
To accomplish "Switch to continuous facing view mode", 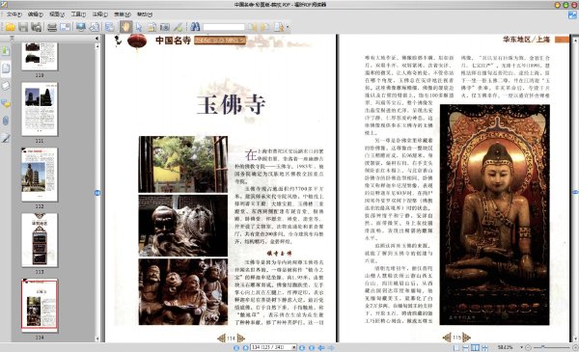I will tap(484, 347).
